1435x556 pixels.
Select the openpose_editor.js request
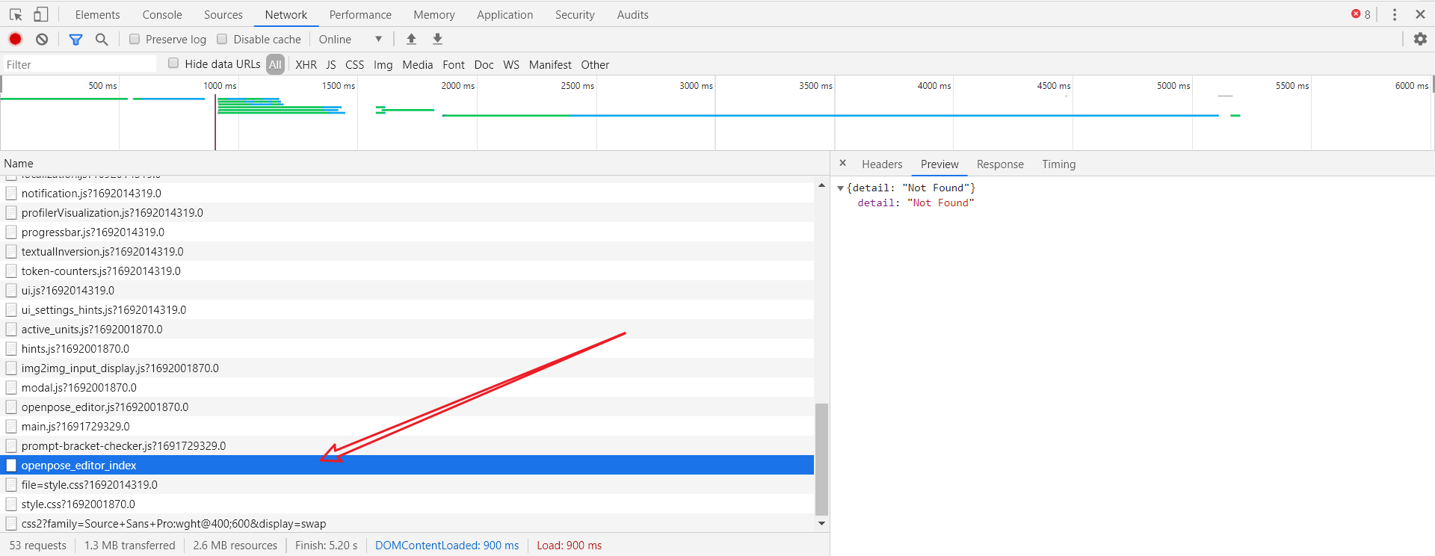[407, 407]
